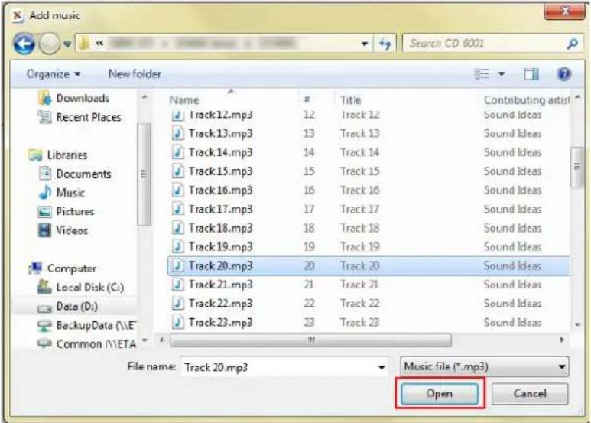
Task: Click the folder icon in address bar
Action: point(84,44)
